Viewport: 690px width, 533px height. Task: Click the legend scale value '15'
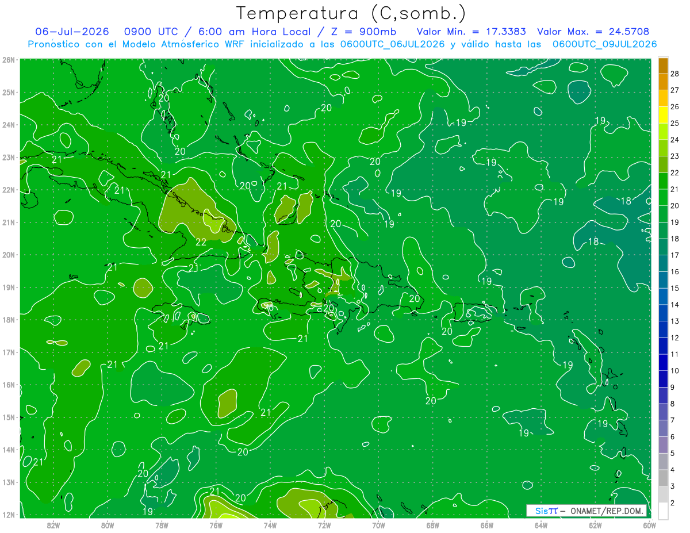coord(675,288)
